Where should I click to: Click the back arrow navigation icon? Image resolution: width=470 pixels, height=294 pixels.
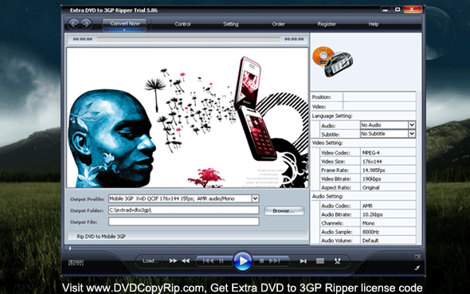(73, 24)
